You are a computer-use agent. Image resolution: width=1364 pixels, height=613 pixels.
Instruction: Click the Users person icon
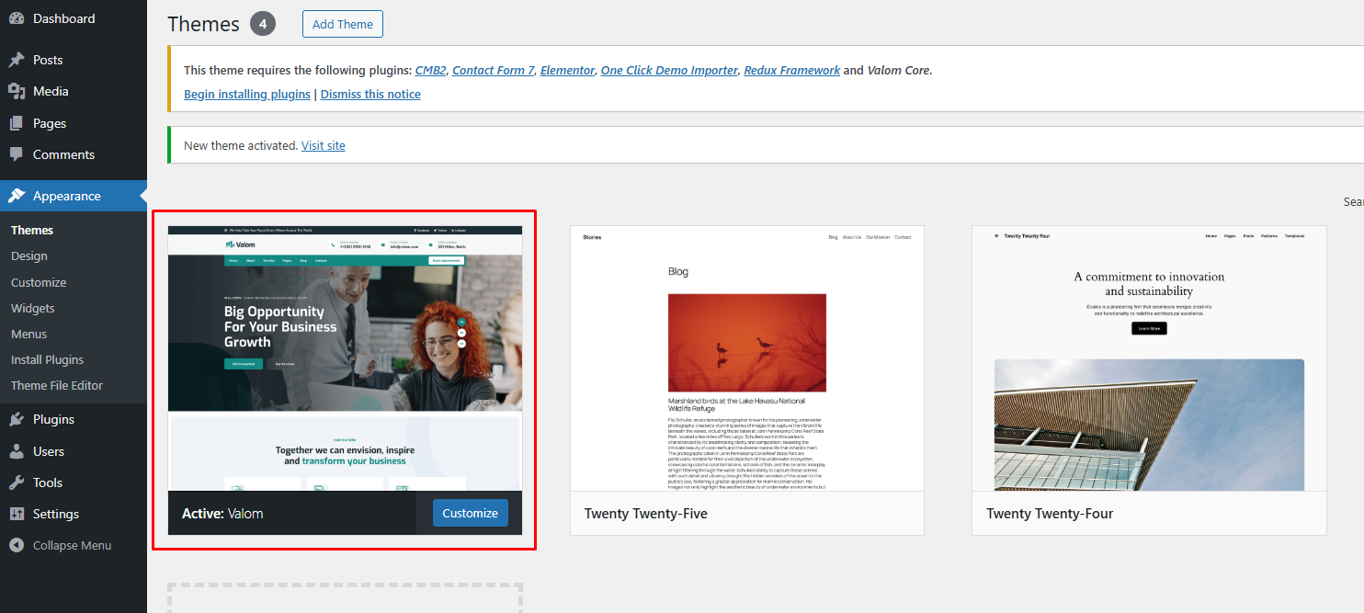click(17, 451)
